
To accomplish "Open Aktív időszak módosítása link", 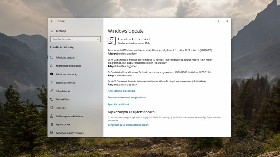I will click(121, 91).
